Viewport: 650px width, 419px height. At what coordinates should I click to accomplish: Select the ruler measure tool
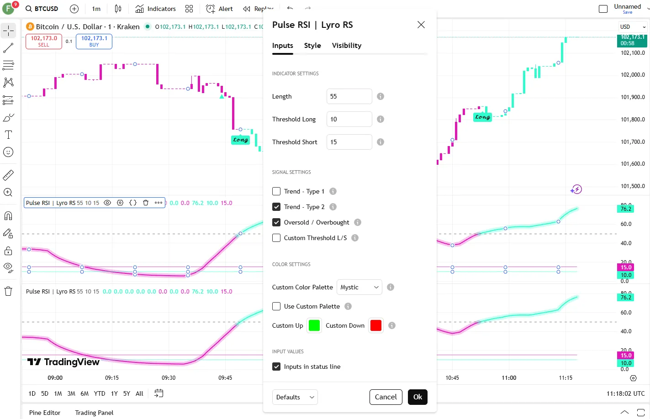click(8, 175)
